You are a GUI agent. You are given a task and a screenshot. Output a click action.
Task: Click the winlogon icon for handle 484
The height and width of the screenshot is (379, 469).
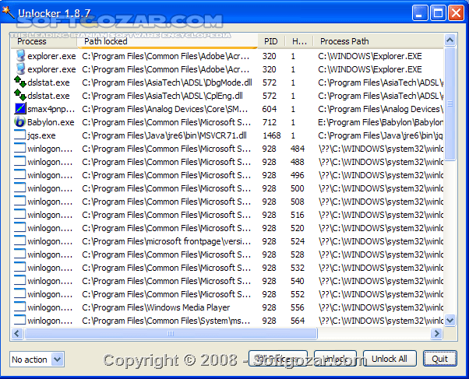click(x=20, y=149)
